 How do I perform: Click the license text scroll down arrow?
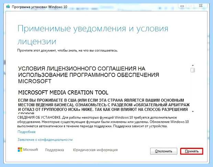click(x=193, y=111)
